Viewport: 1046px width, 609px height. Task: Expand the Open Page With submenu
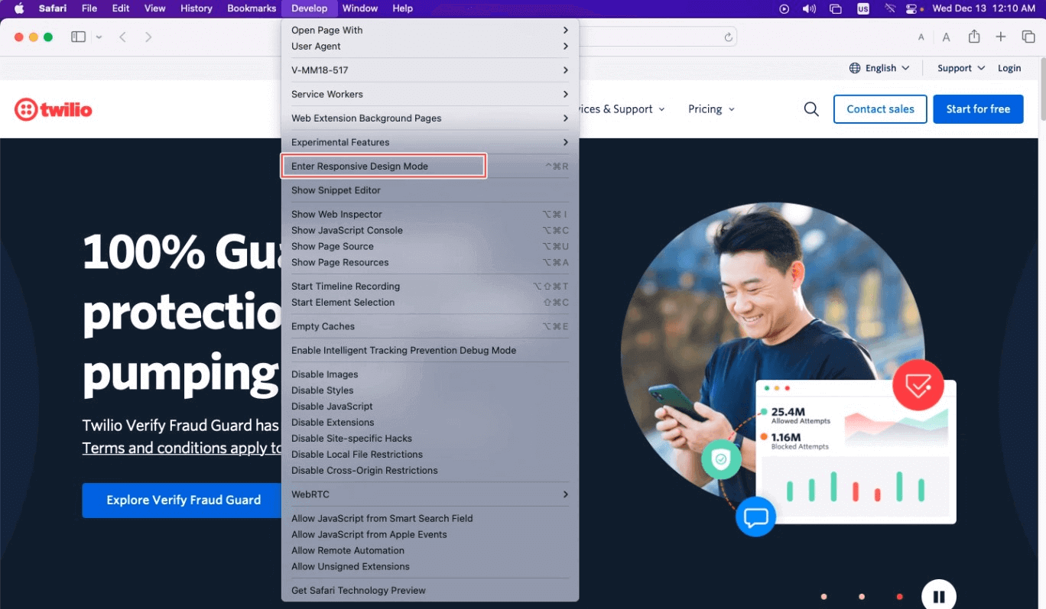tap(430, 30)
